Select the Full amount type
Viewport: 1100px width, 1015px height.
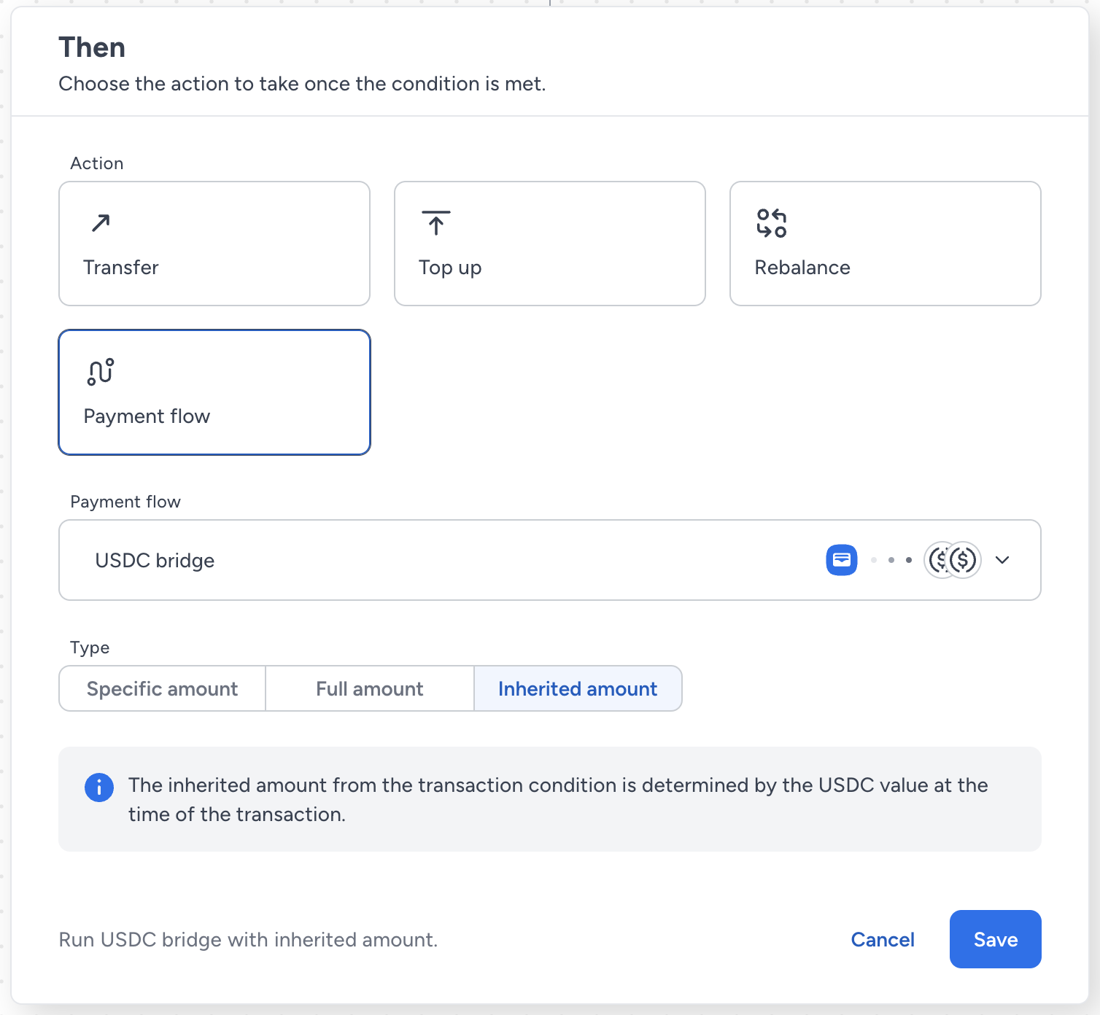tap(370, 688)
